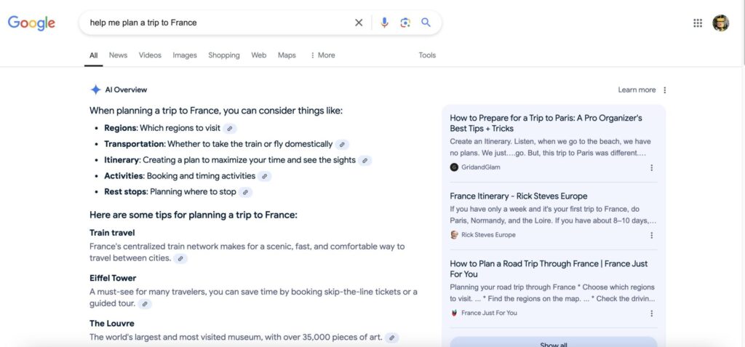Click the Tools button
The width and height of the screenshot is (745, 347).
tap(427, 55)
